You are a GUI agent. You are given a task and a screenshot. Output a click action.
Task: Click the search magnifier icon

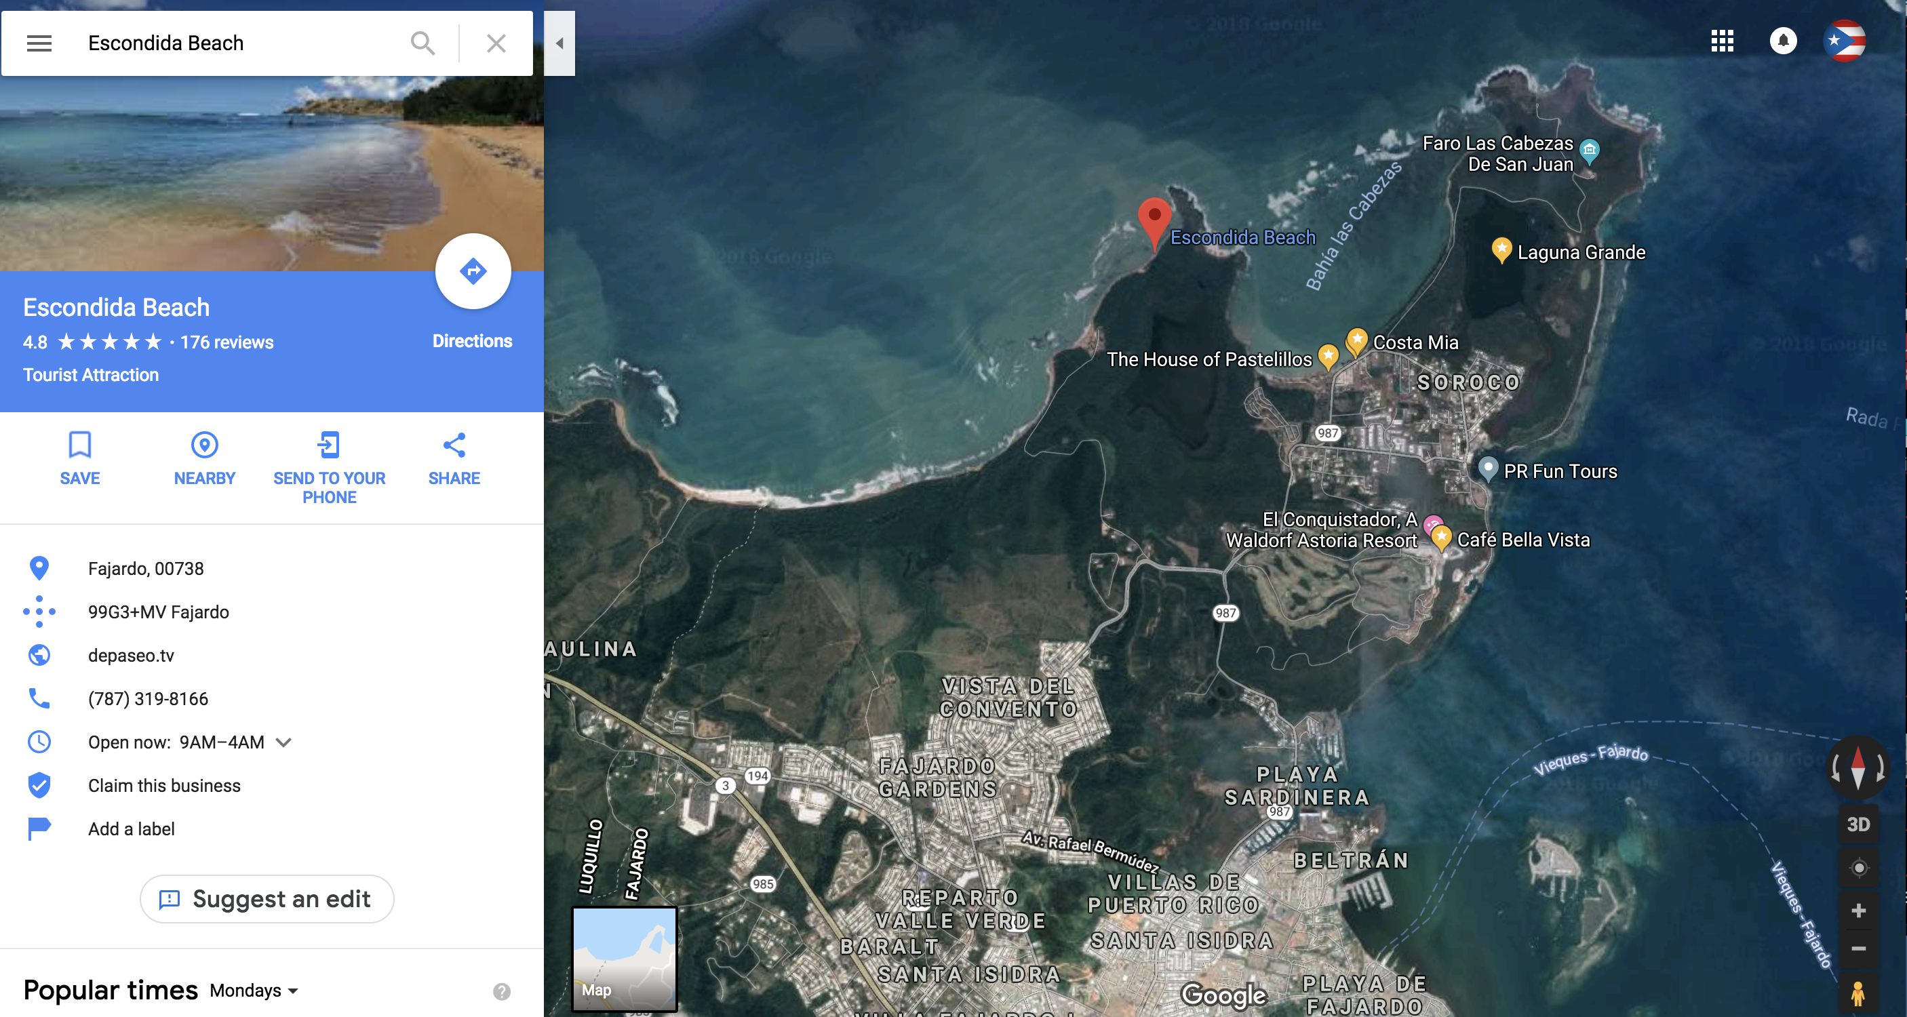pyautogui.click(x=422, y=43)
